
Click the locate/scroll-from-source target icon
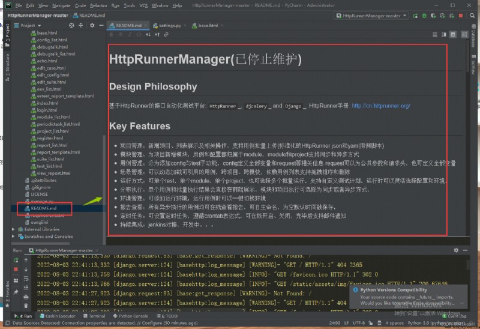(x=71, y=25)
